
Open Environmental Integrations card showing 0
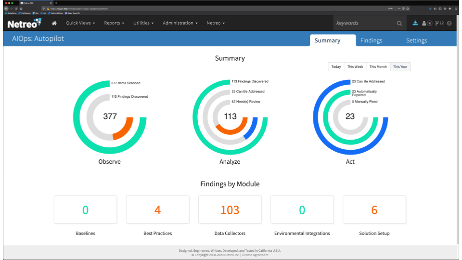point(302,209)
